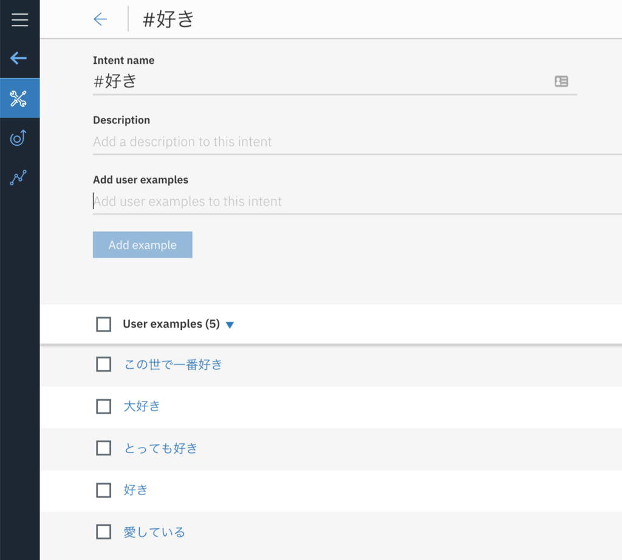This screenshot has width=622, height=560.
Task: Edit the example 愛している
Action: [x=154, y=532]
